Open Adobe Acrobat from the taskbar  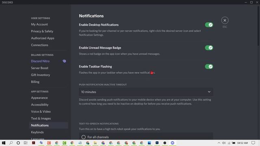pyautogui.click(x=33, y=143)
